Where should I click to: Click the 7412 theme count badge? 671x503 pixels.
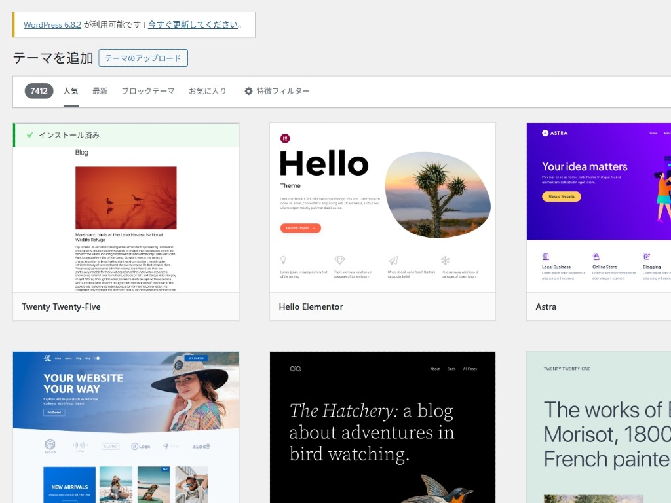coord(39,91)
